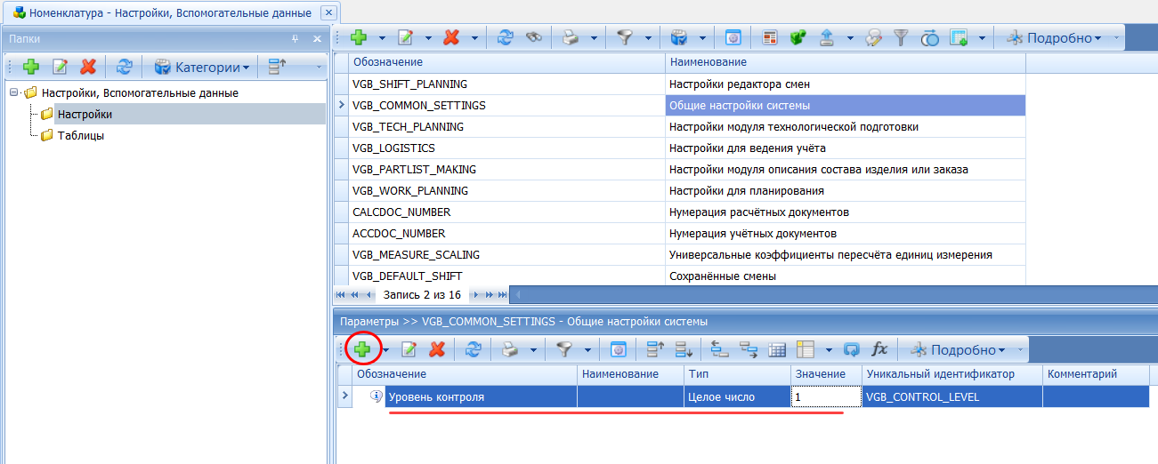Click filter funnel in upper toolbar
Screen dimensions: 1158x464
(x=625, y=38)
